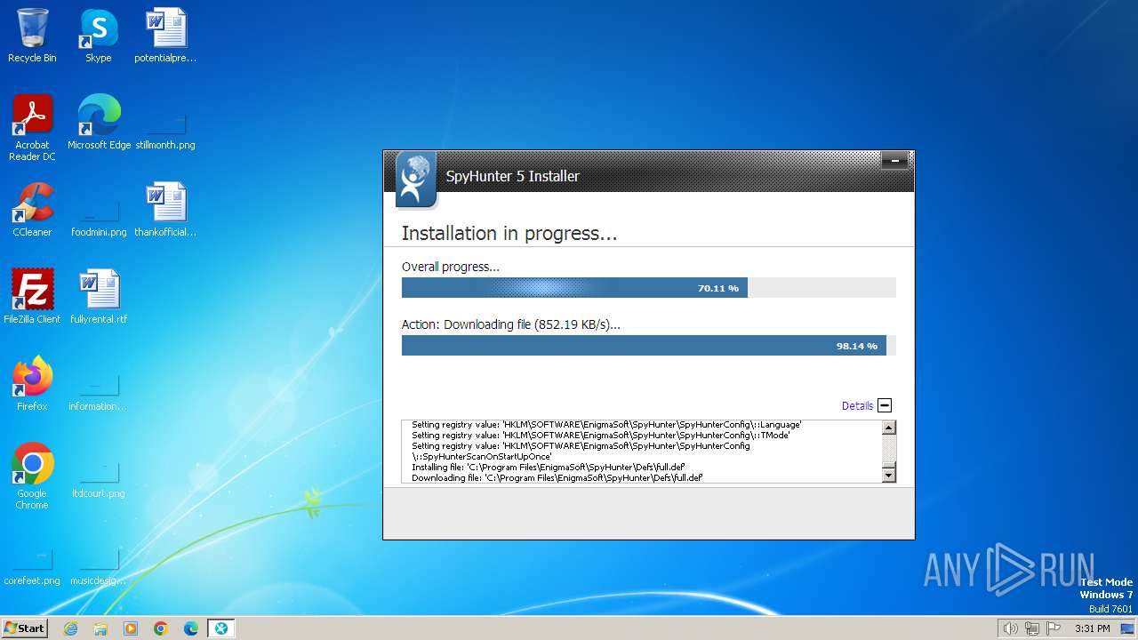Click log scrollbar up arrow
This screenshot has height=640, width=1138.
[888, 428]
